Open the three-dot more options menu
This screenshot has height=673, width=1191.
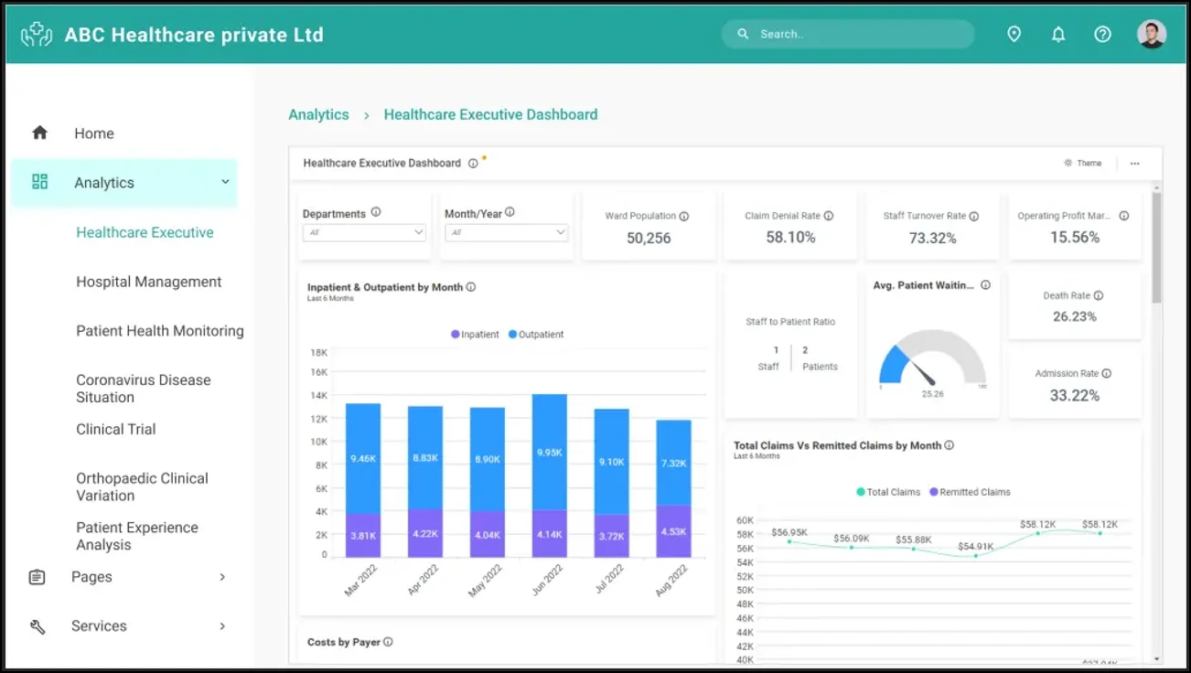1134,164
